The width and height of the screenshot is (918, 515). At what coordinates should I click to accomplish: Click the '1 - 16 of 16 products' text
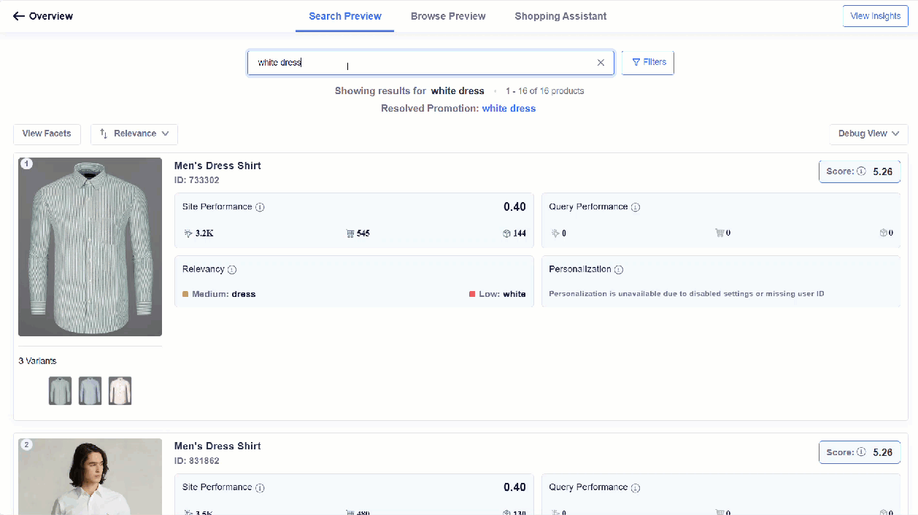[545, 91]
